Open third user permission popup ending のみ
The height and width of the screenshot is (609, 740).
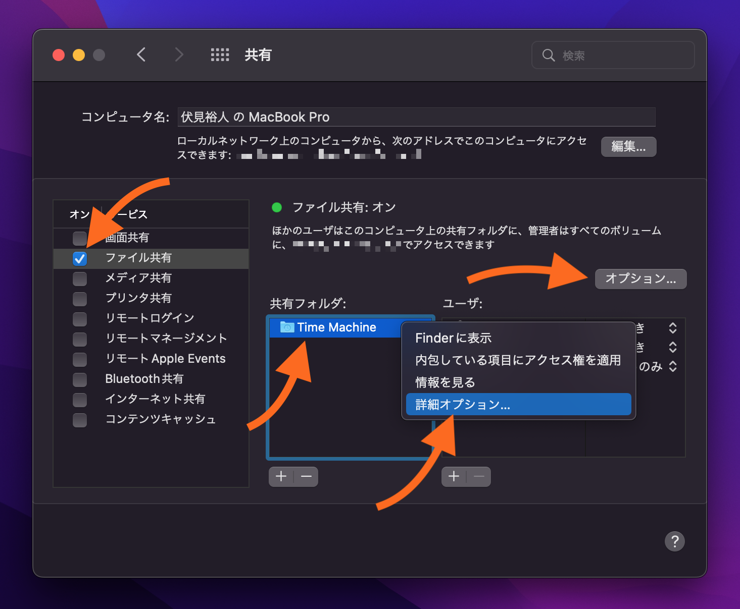coord(672,367)
